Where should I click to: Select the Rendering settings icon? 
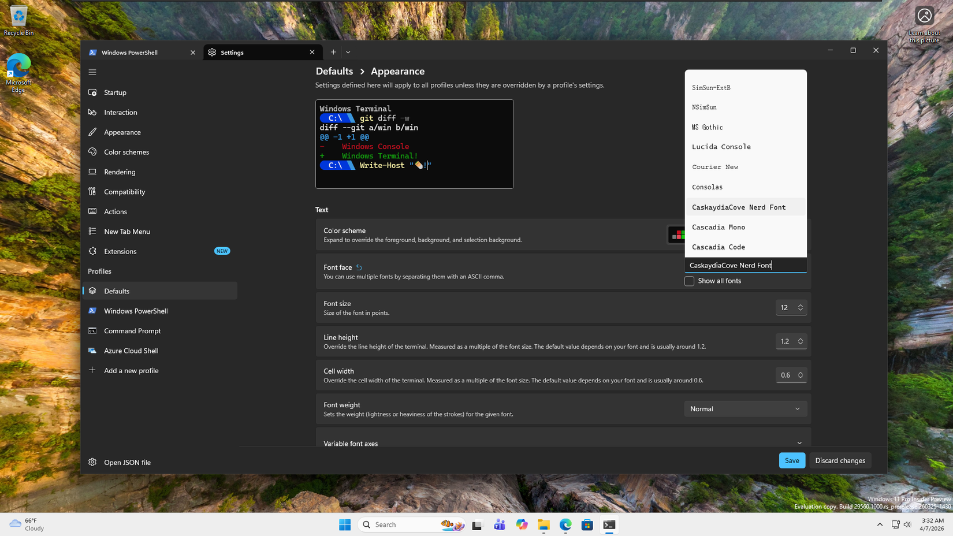[93, 172]
